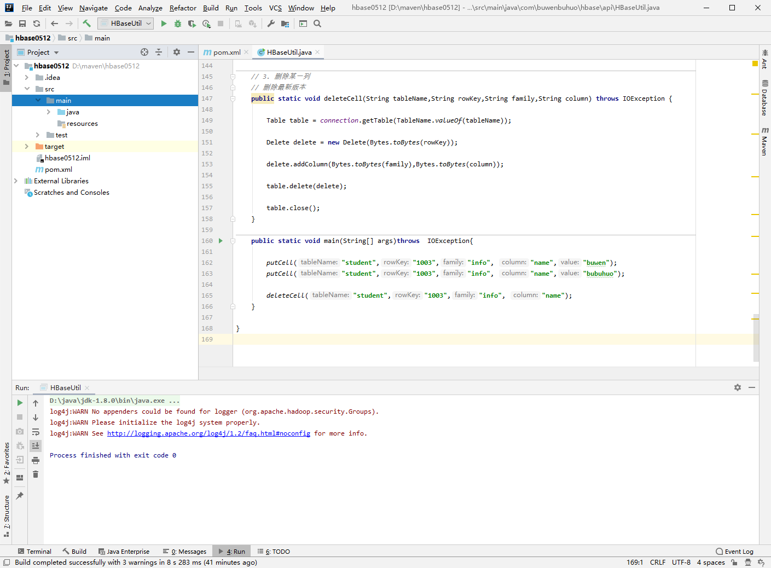Open the 6: TODO tool window
This screenshot has height=568, width=771.
tap(274, 552)
